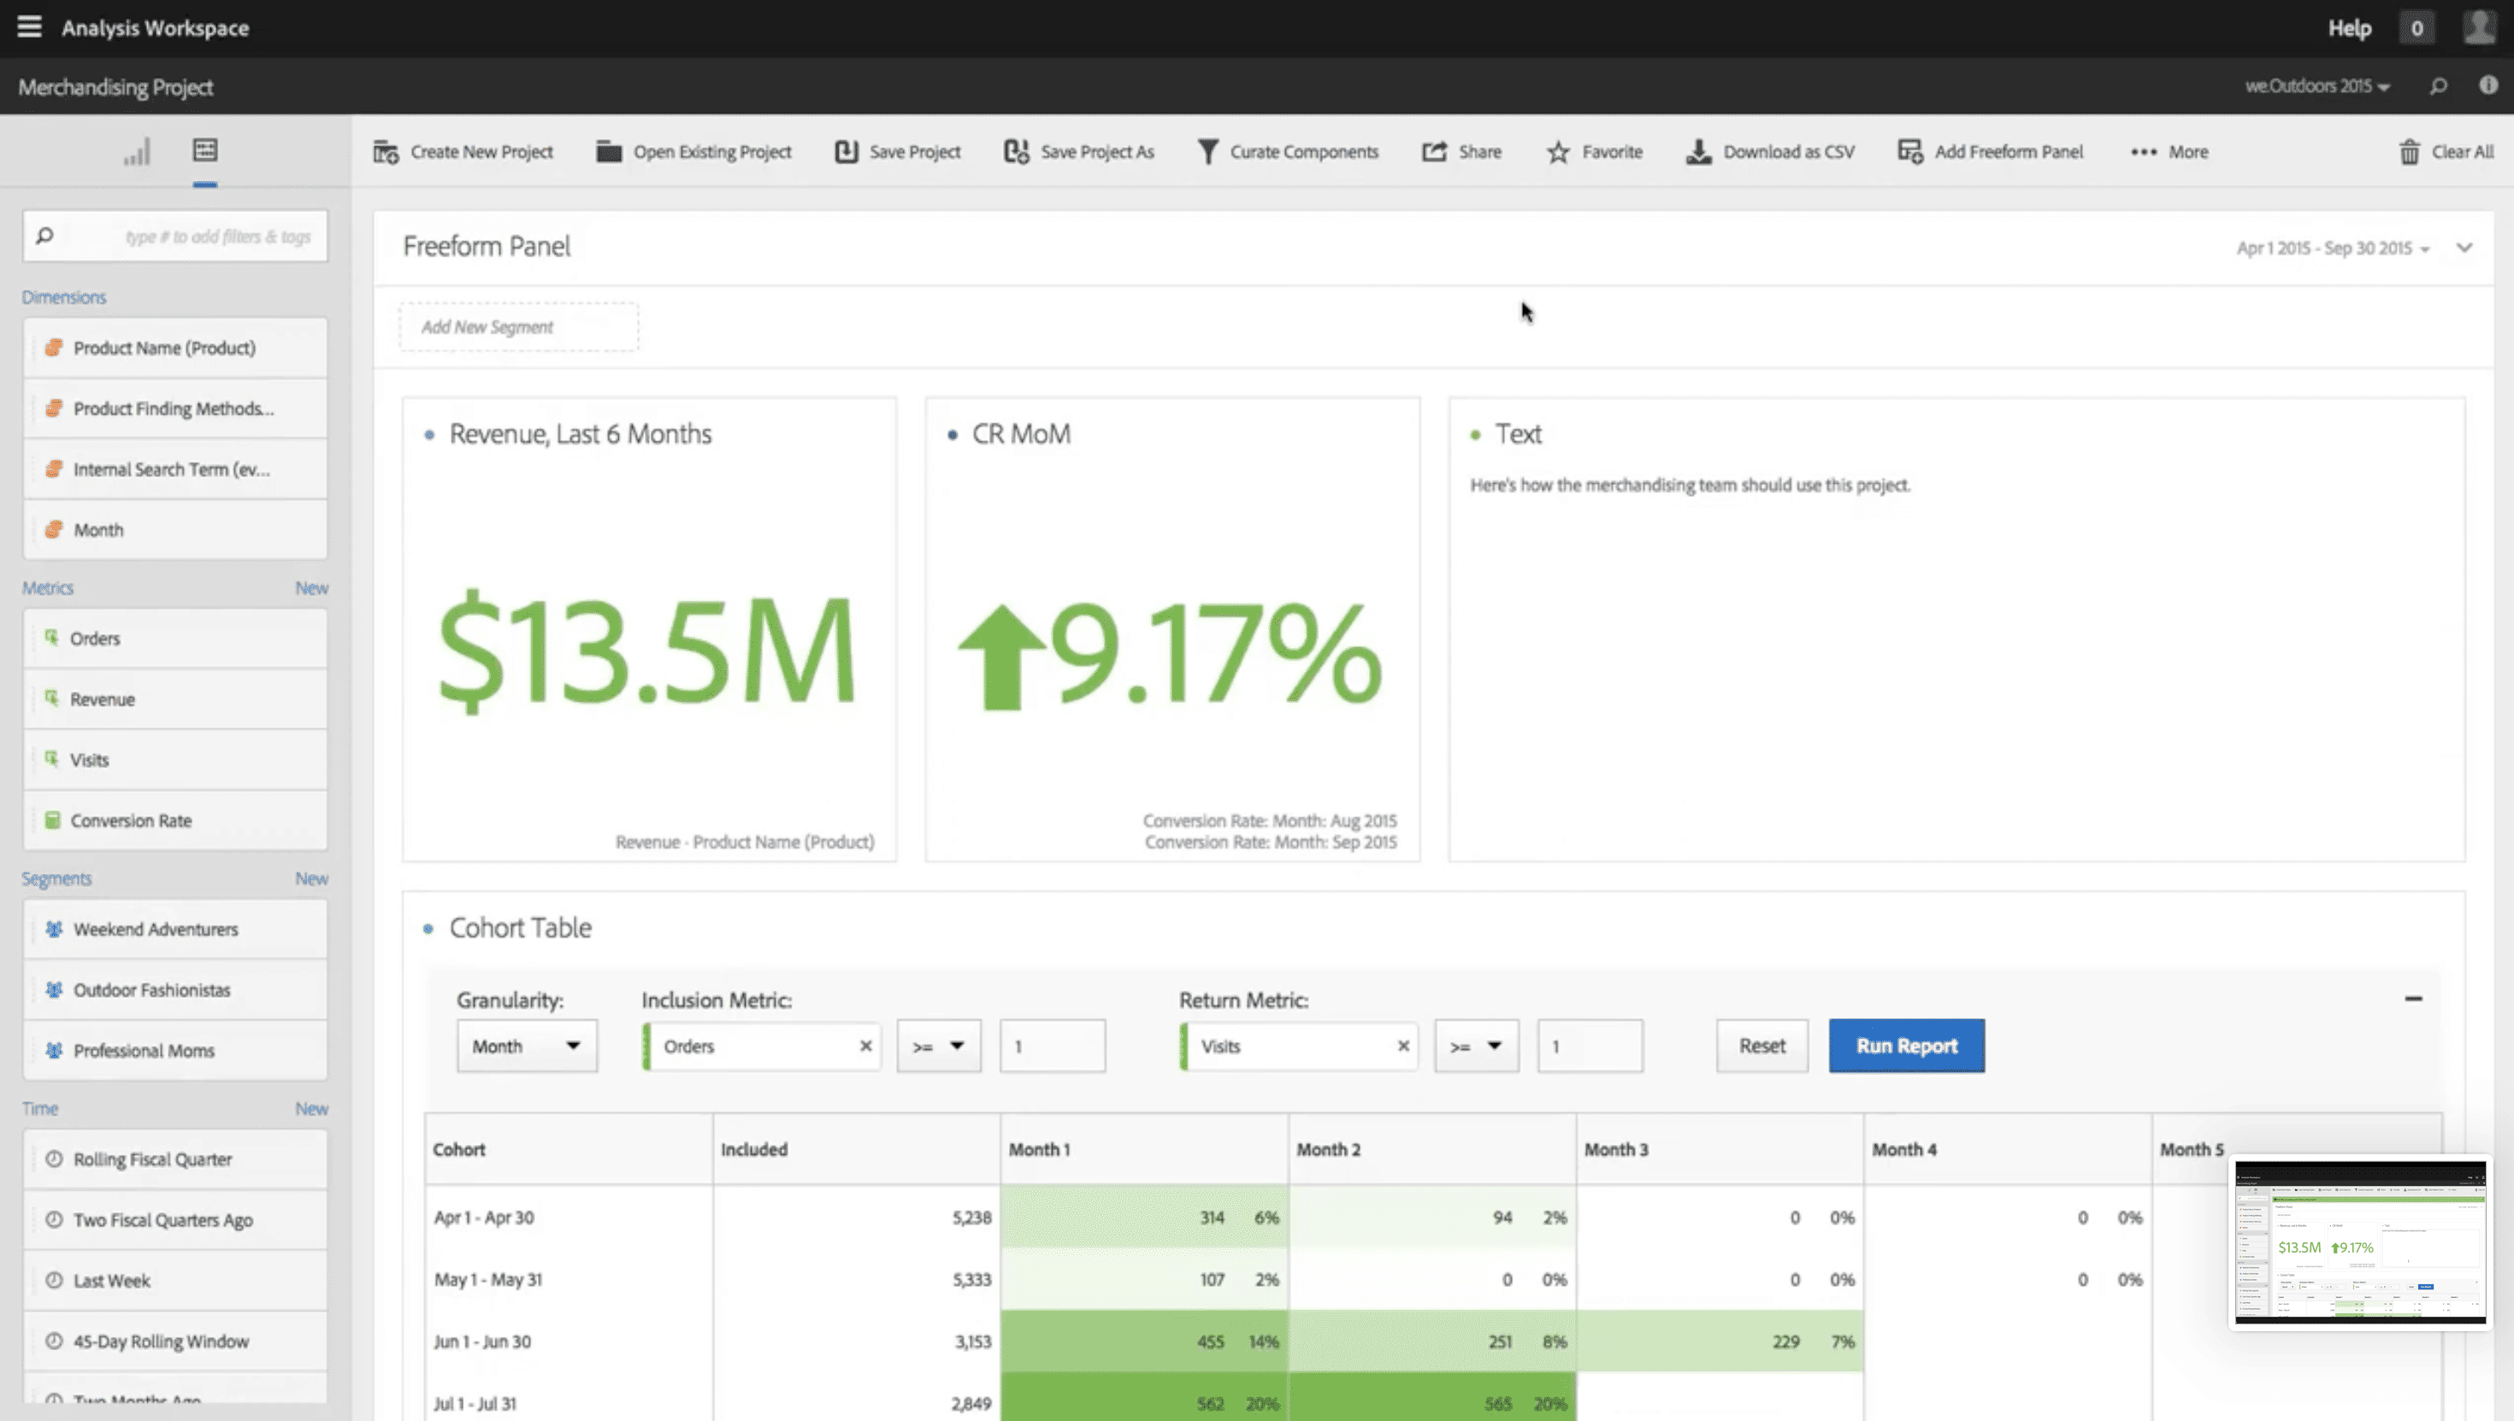
Task: Click the Add Freeform Panel icon
Action: (1910, 151)
